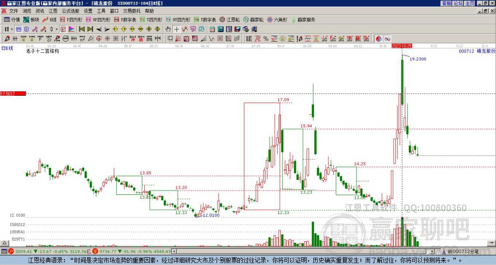Open the 帮助 menu
The width and height of the screenshot is (496, 265).
click(x=149, y=11)
